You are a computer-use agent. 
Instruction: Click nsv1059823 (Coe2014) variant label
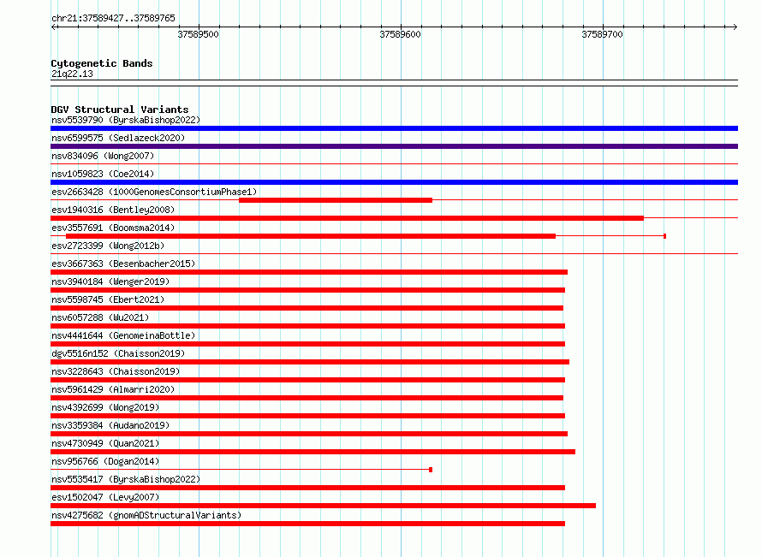(103, 174)
